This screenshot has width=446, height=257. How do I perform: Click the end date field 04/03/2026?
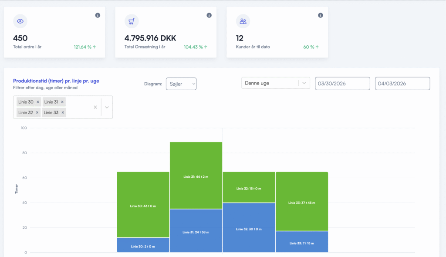click(402, 84)
